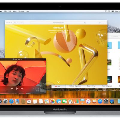Click the Safari address bar
The height and width of the screenshot is (120, 120).
click(58, 22)
